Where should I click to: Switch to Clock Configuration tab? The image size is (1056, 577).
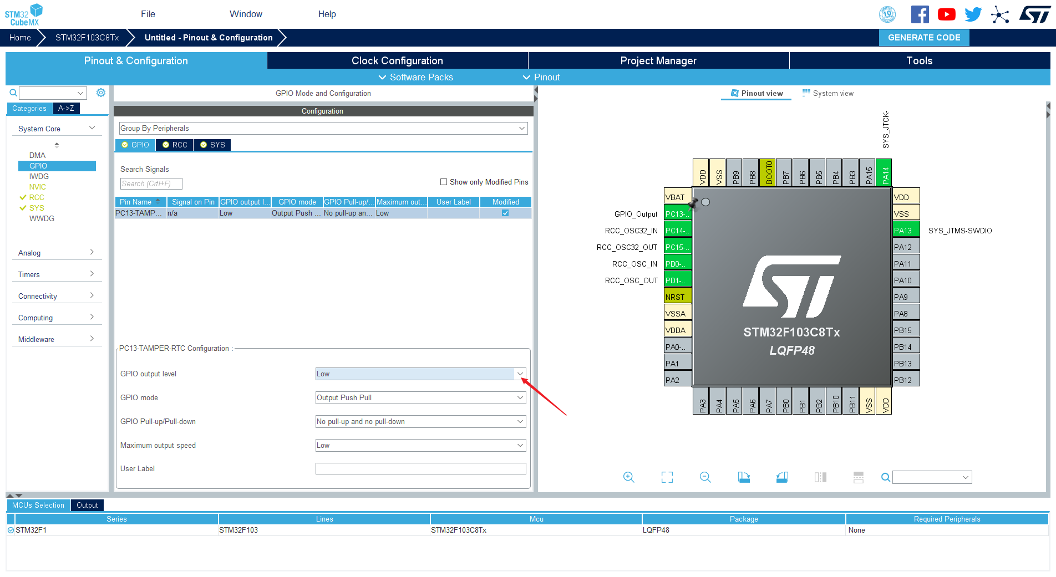click(x=397, y=60)
